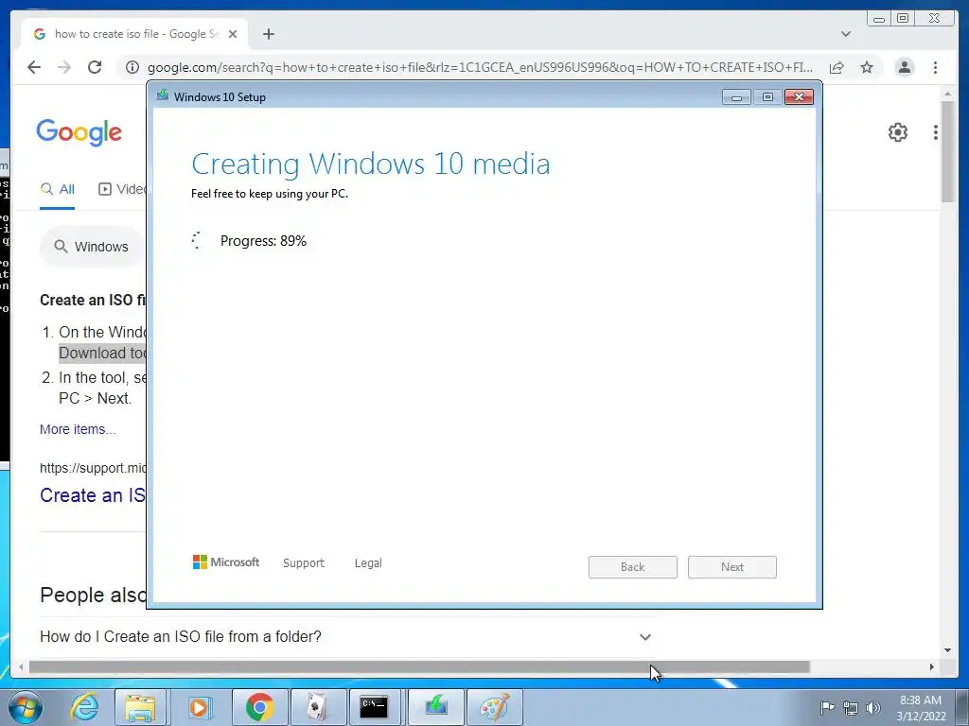Click the Windows search suggestion chip
Viewport: 969px width, 726px height.
[x=93, y=247]
